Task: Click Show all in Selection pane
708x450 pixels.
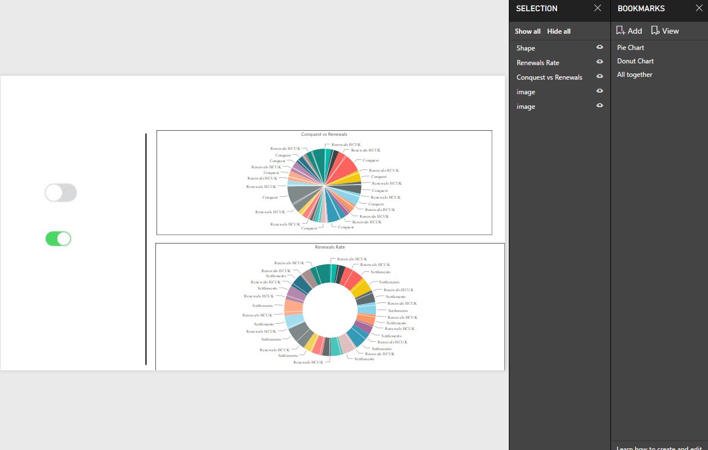Action: point(528,31)
